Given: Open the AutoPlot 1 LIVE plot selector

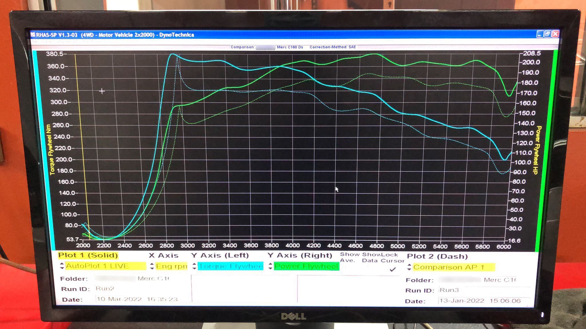Looking at the screenshot, I should coord(105,266).
